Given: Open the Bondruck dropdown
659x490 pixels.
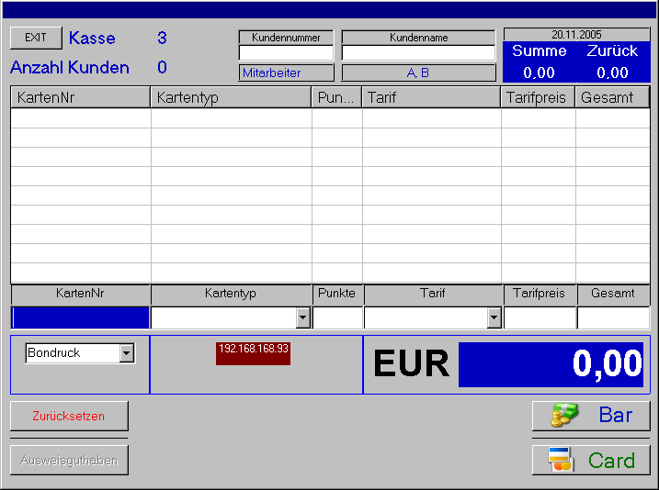Looking at the screenshot, I should 127,353.
